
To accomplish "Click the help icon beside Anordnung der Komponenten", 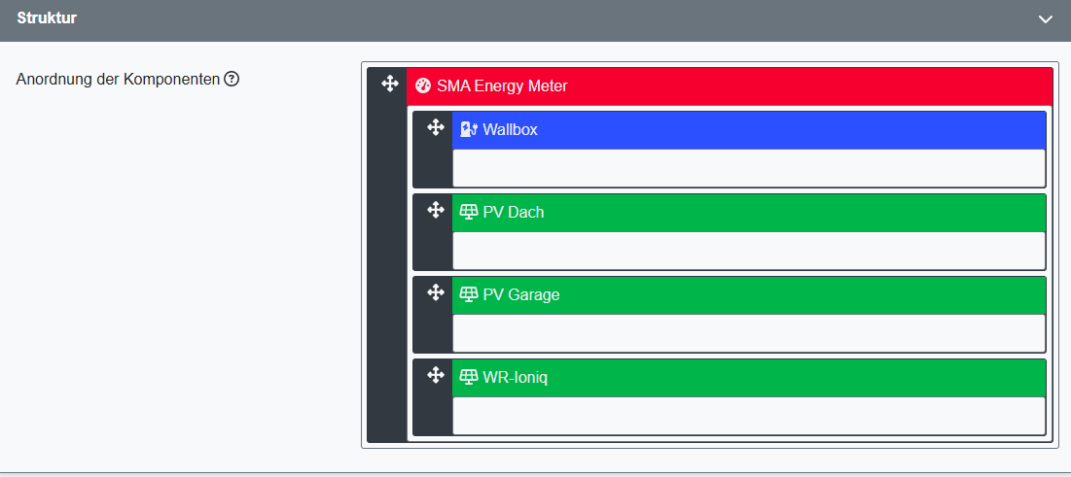I will [232, 79].
